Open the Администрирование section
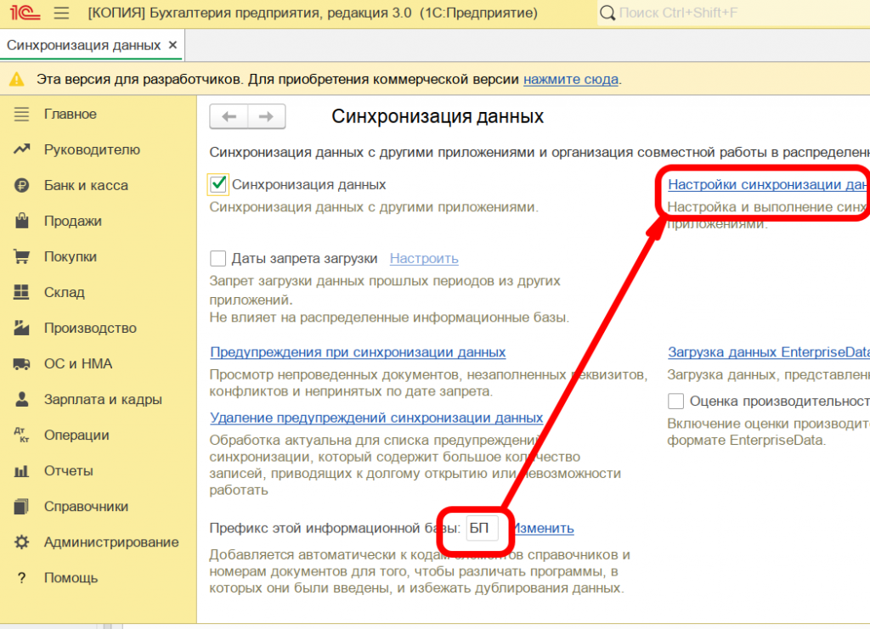Viewport: 870px width, 629px height. [x=111, y=542]
